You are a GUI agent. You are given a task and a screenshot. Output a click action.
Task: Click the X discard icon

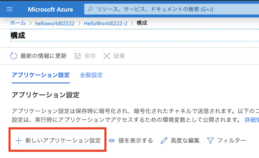(106, 56)
